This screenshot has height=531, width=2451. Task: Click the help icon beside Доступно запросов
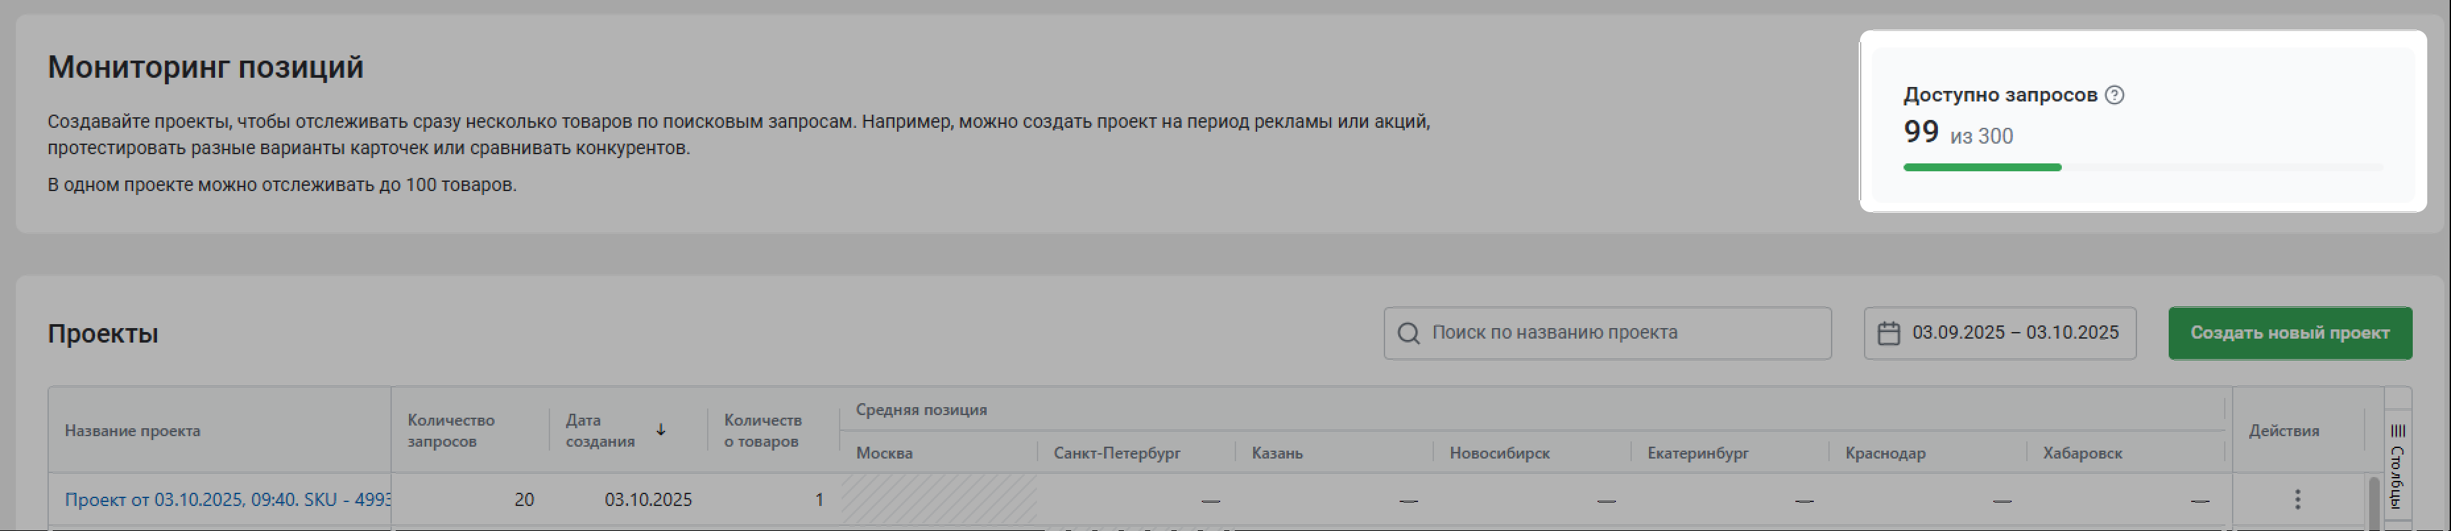tap(2114, 95)
